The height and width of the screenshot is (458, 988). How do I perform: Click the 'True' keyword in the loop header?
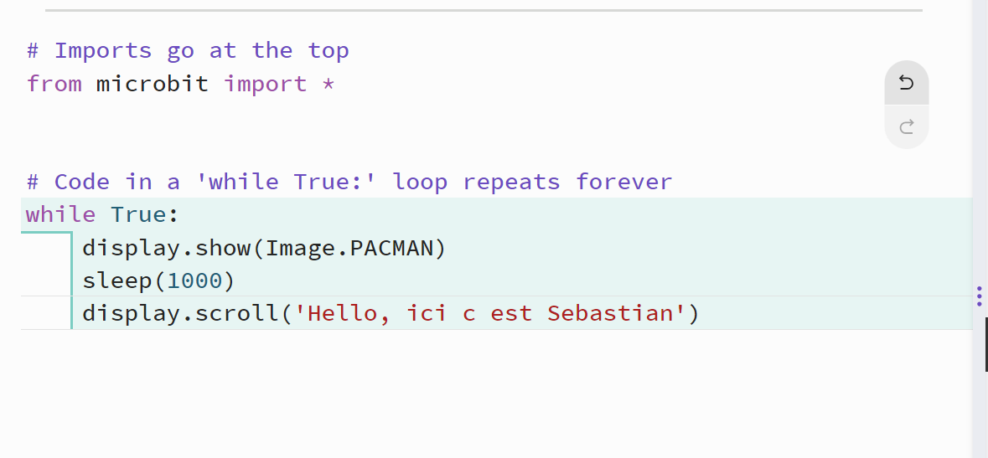(x=138, y=215)
